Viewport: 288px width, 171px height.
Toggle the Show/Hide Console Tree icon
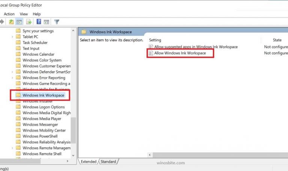click(19, 22)
